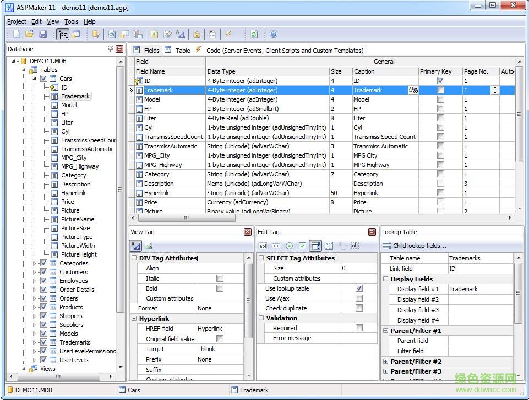
Task: Click the Help question mark icon
Action: (x=274, y=35)
